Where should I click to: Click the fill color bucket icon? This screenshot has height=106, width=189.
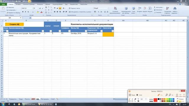coord(38,12)
